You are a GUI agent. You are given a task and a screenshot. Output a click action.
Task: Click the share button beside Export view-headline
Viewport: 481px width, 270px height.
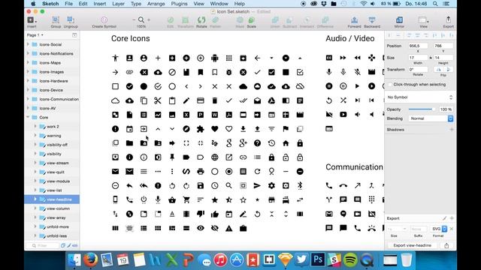(x=446, y=245)
